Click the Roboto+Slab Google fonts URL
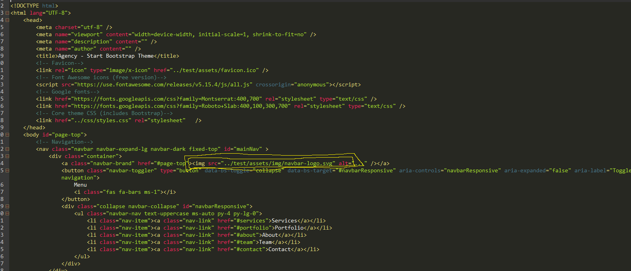Screen dimensions: 631x271 (181, 106)
